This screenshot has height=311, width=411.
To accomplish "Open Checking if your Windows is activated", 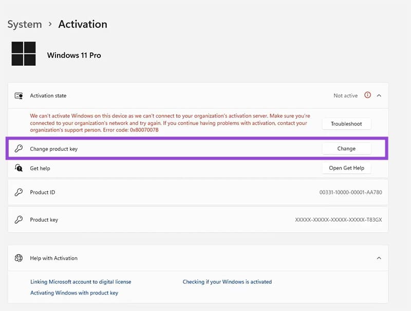I will (228, 282).
